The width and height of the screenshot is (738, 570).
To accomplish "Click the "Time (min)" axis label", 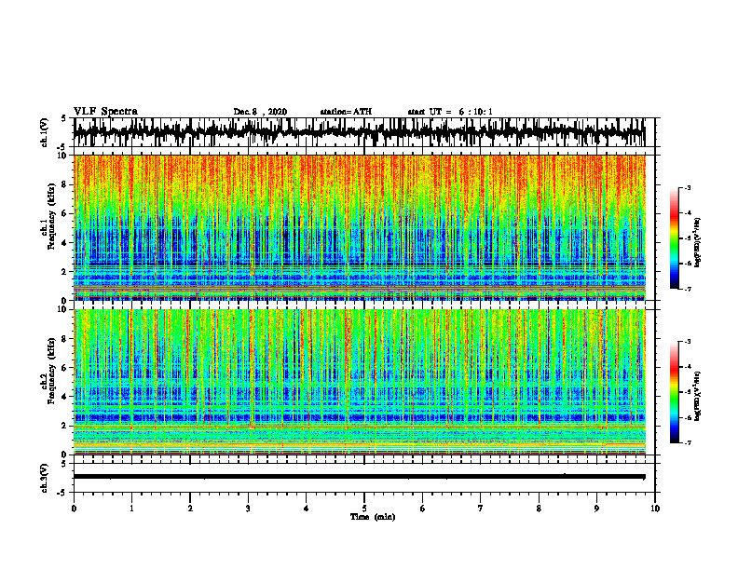I will pyautogui.click(x=373, y=517).
